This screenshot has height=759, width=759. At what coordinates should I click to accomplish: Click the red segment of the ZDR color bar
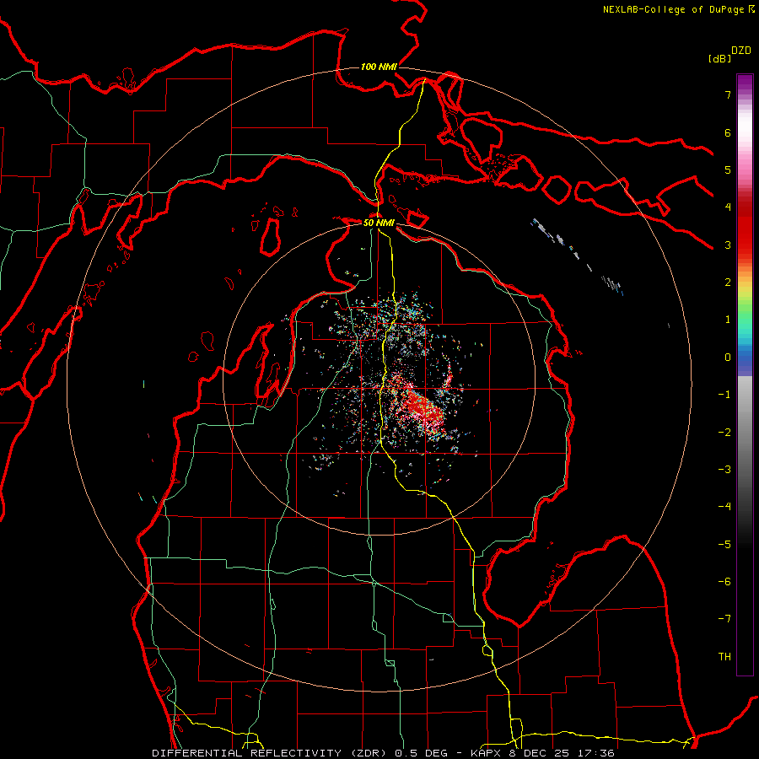[745, 228]
